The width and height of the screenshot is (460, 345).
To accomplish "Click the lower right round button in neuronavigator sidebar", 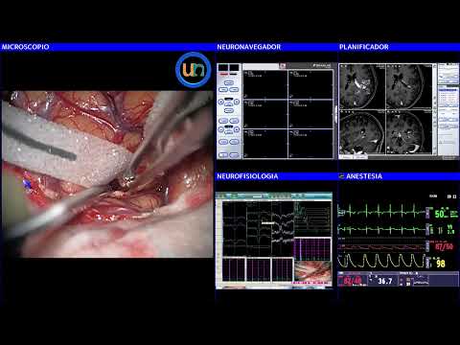I will click(x=237, y=129).
